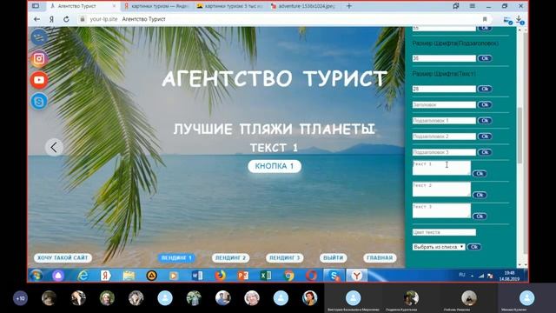Click the 'АГЕНТСТВО ТУРИСТ' heading
This screenshot has width=556, height=313.
(274, 78)
